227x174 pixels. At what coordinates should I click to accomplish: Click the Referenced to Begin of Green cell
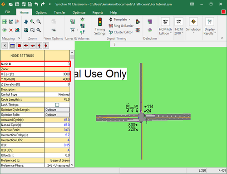click(57, 160)
